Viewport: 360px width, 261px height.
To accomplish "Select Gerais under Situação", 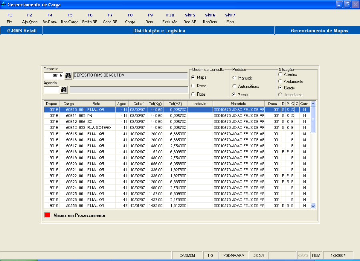I will coord(280,88).
